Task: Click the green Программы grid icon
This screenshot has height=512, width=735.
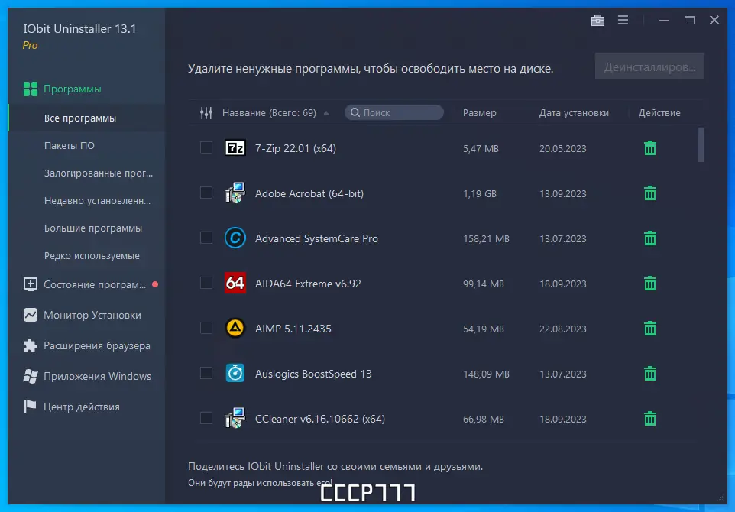Action: coord(31,89)
